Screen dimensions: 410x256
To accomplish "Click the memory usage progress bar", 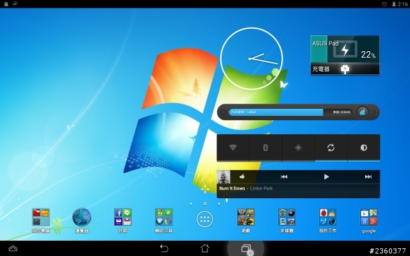I will tap(290, 112).
